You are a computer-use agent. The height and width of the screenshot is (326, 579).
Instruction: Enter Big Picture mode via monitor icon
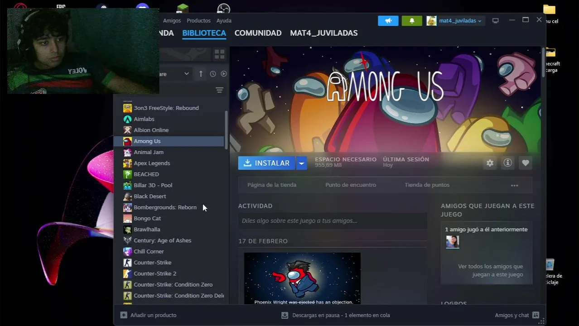coord(496,21)
